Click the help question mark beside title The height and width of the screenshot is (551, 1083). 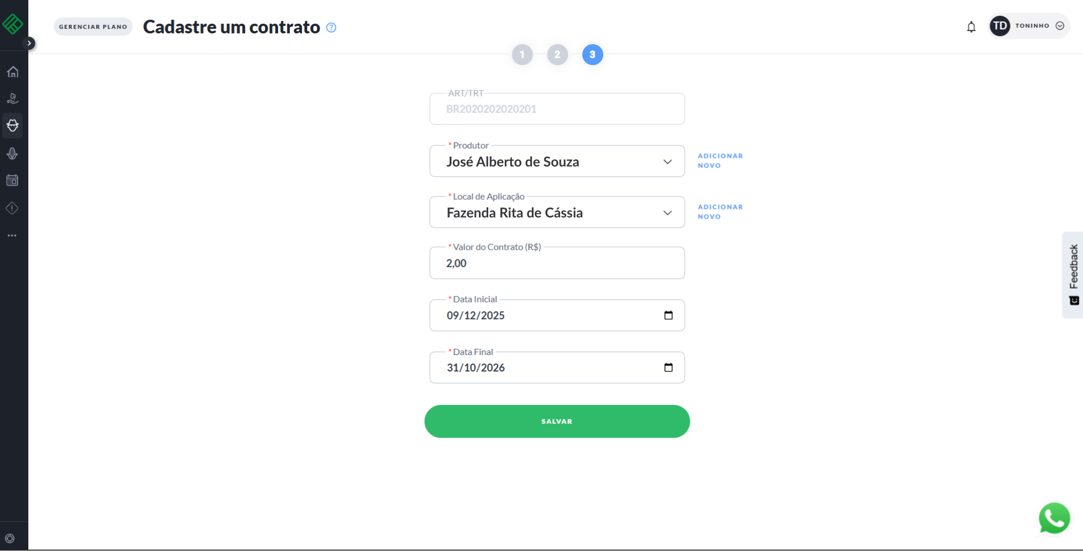point(331,28)
